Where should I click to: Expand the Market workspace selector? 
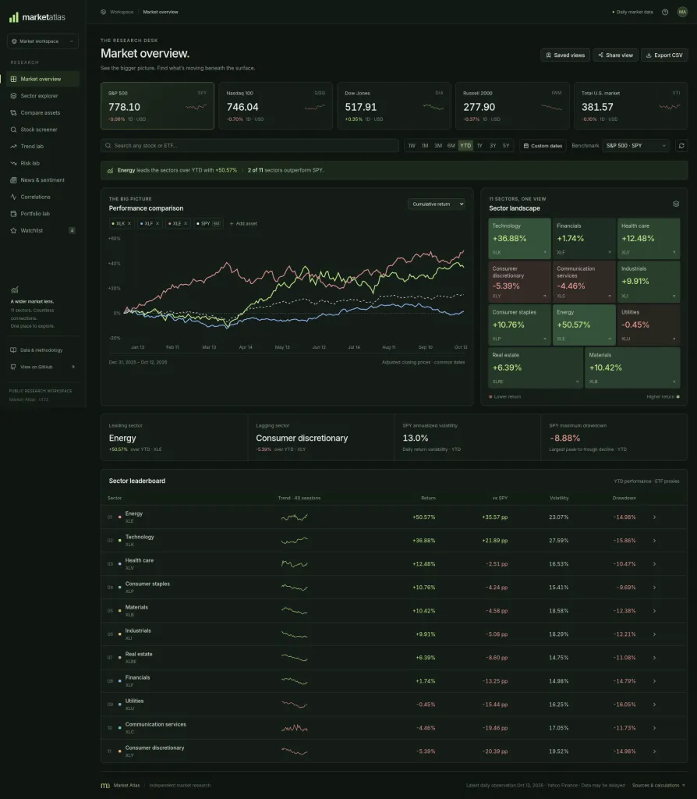point(43,41)
